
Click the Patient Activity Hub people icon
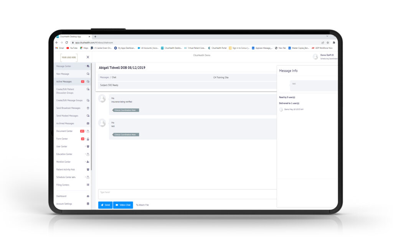(88, 169)
